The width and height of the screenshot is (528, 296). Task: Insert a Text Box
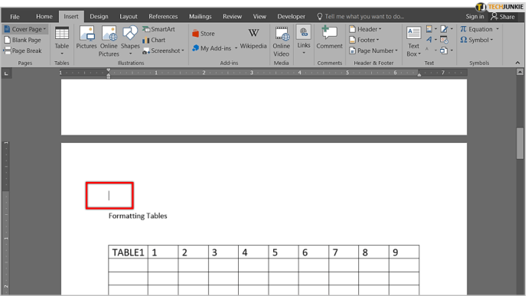point(413,41)
